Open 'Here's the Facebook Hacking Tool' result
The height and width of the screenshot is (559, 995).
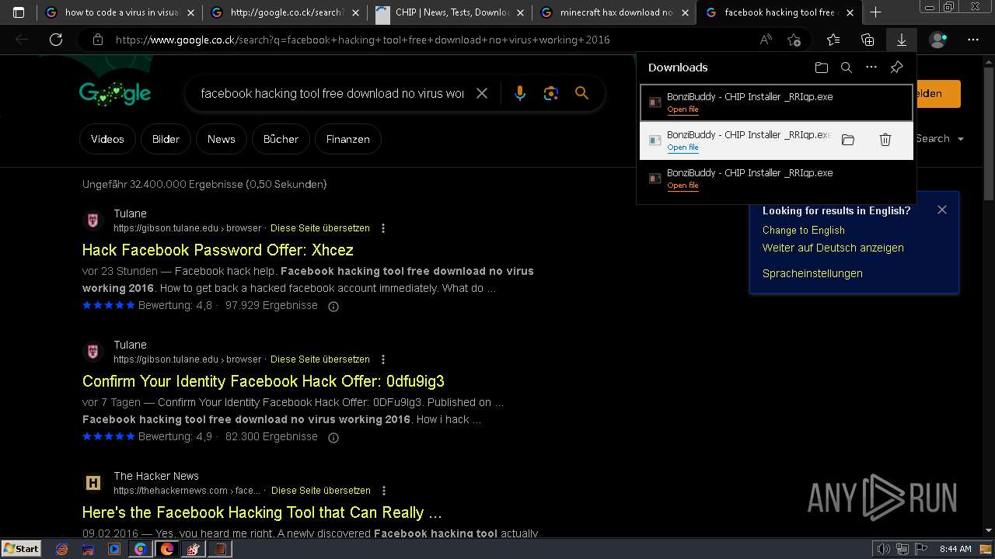262,512
